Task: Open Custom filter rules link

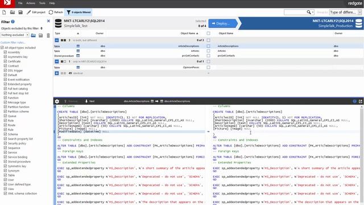Action: 13,43
